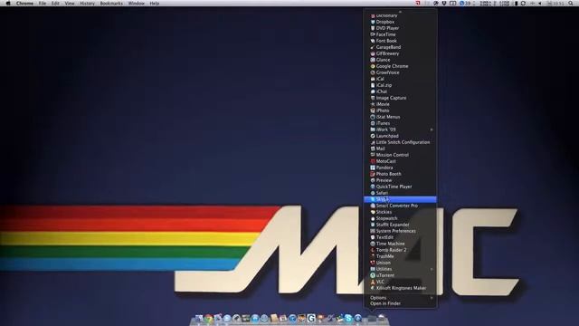Open the Help menu
The image size is (579, 326).
[x=155, y=4]
